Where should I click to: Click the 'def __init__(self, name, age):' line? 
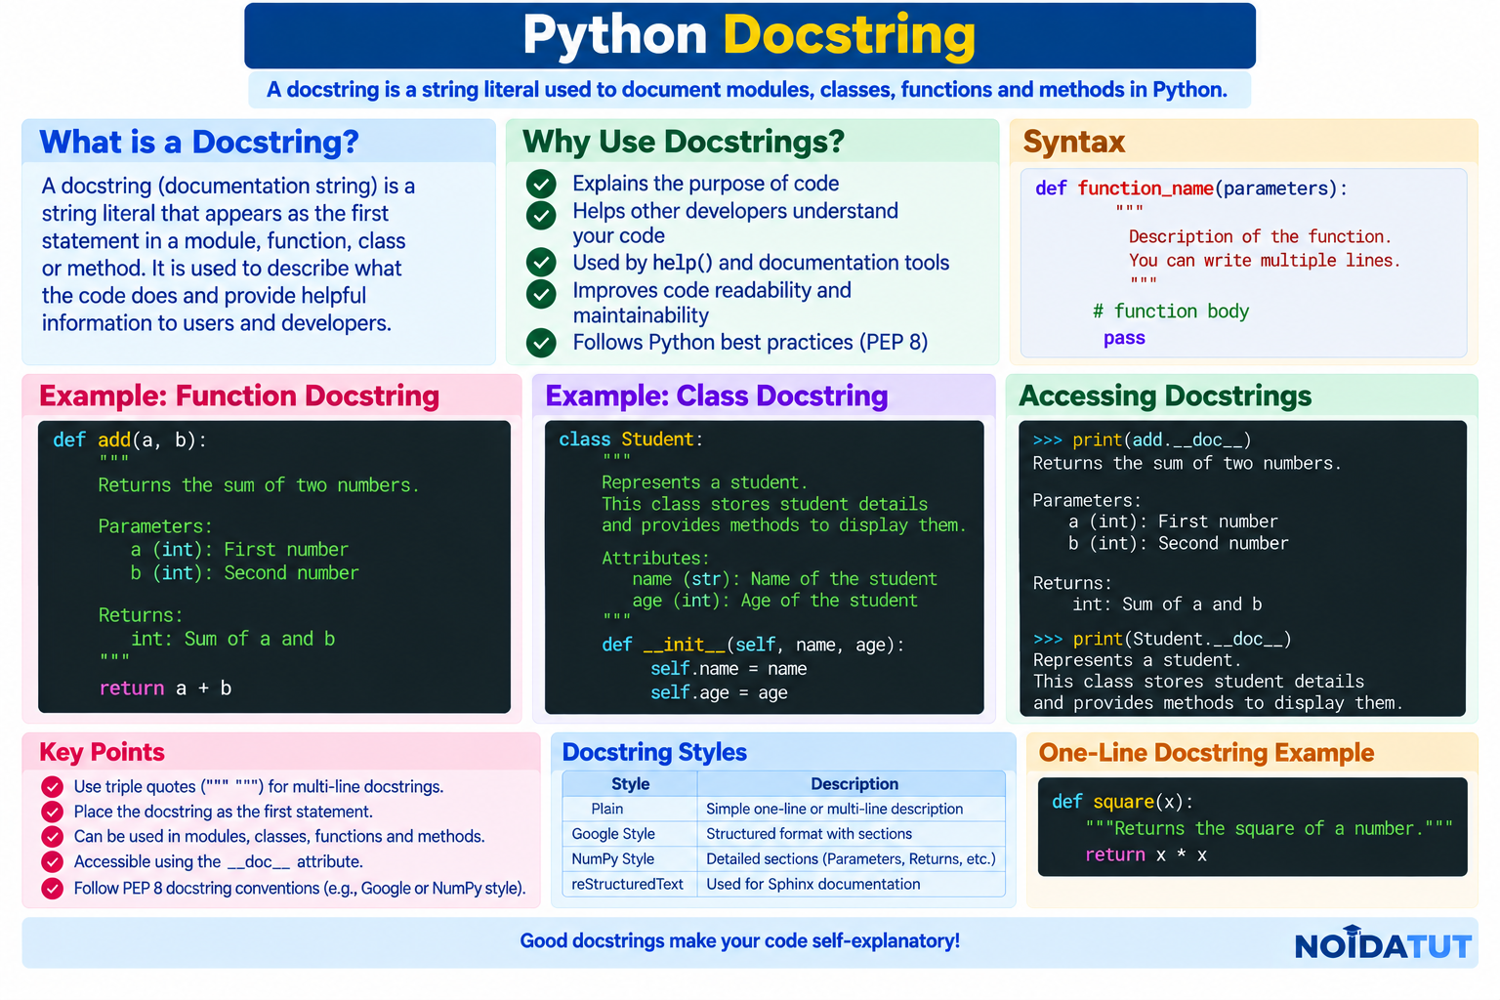[x=753, y=645]
